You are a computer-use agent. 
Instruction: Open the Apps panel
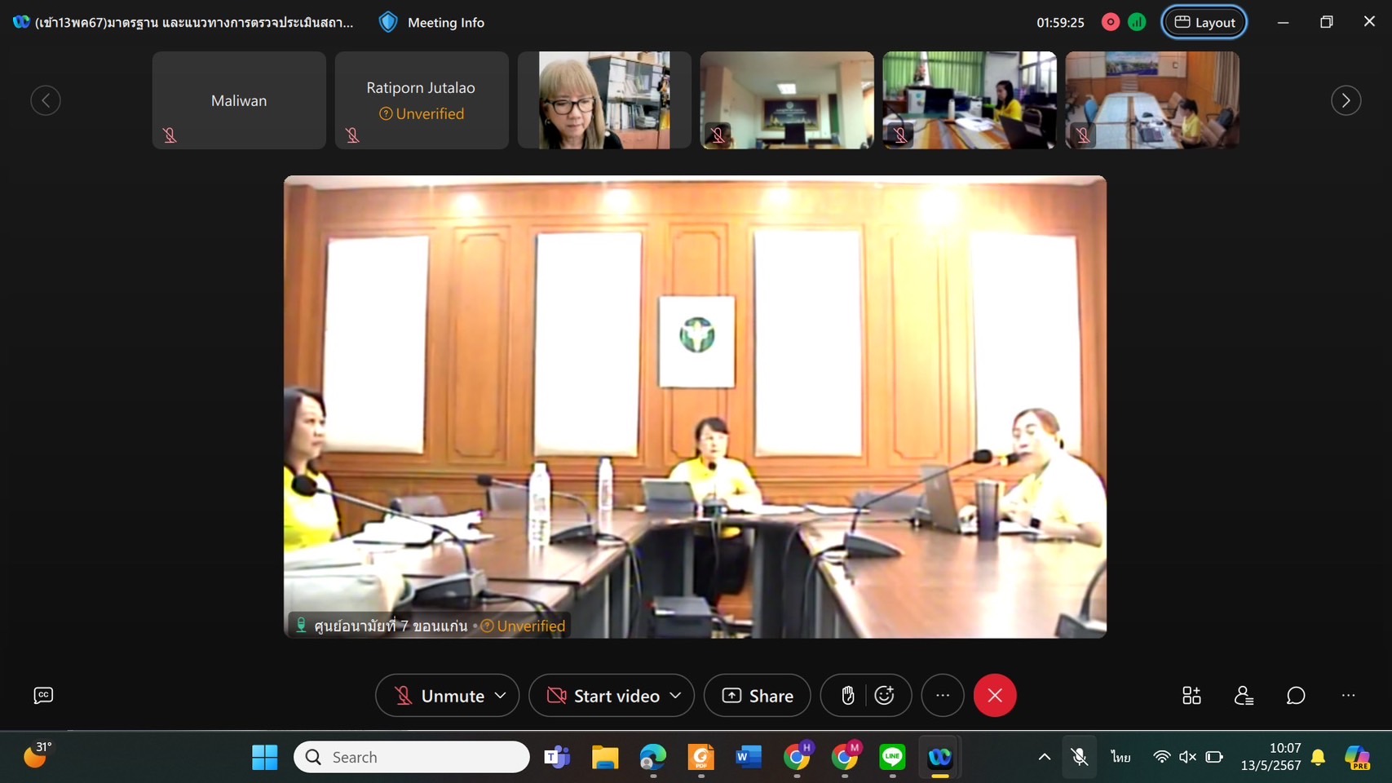click(1191, 696)
